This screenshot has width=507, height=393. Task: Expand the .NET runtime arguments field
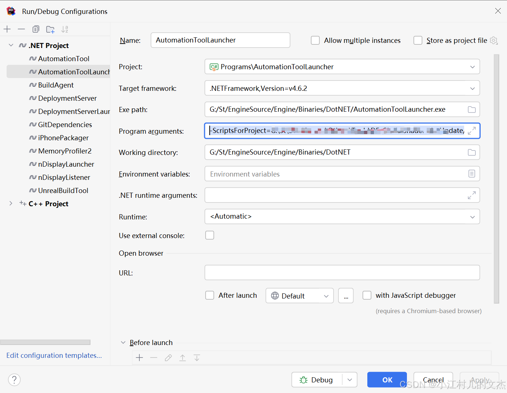(472, 195)
